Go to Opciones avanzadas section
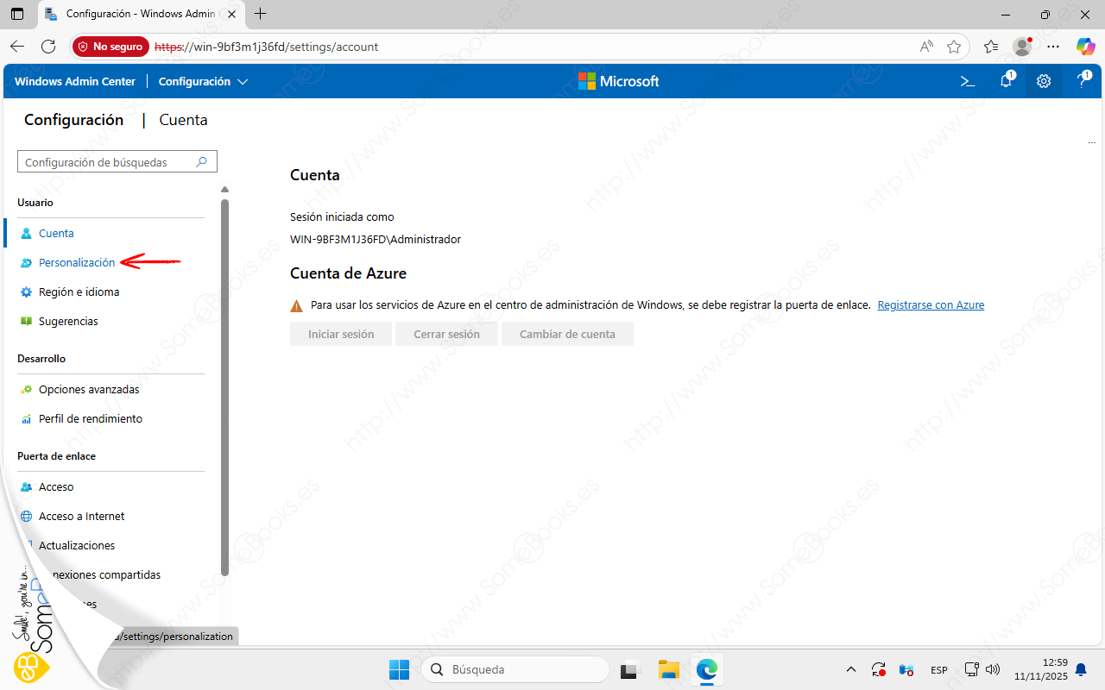This screenshot has width=1105, height=690. 89,389
